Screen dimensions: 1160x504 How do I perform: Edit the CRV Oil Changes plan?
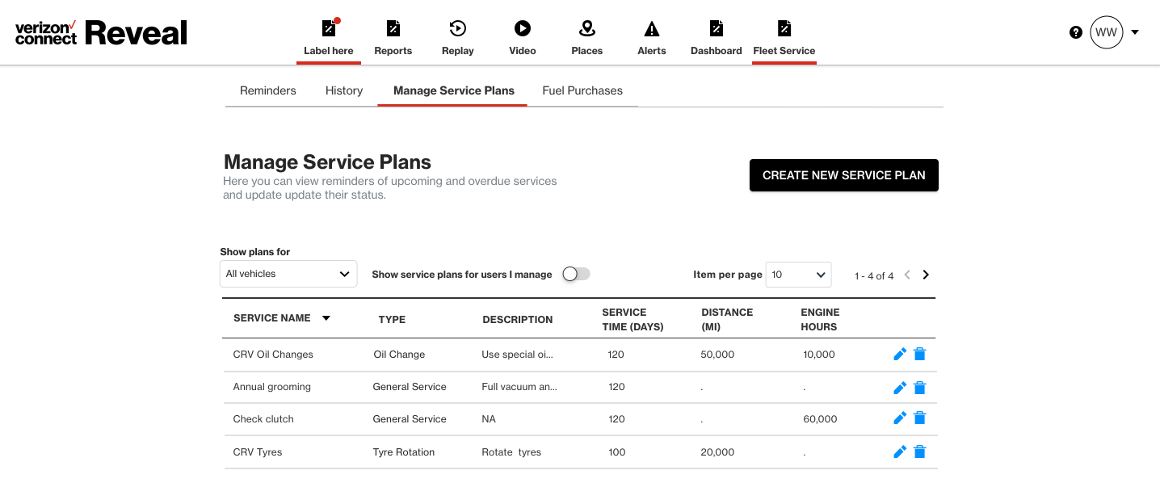click(900, 354)
